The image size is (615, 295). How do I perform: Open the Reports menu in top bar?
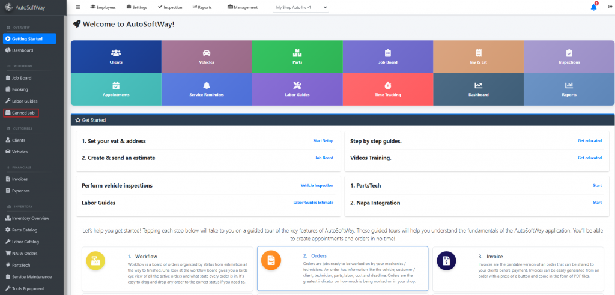(202, 7)
